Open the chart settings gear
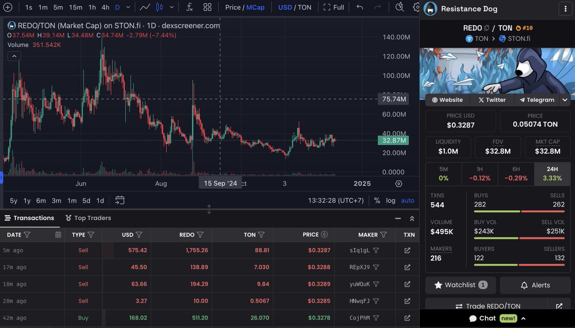 (416, 7)
